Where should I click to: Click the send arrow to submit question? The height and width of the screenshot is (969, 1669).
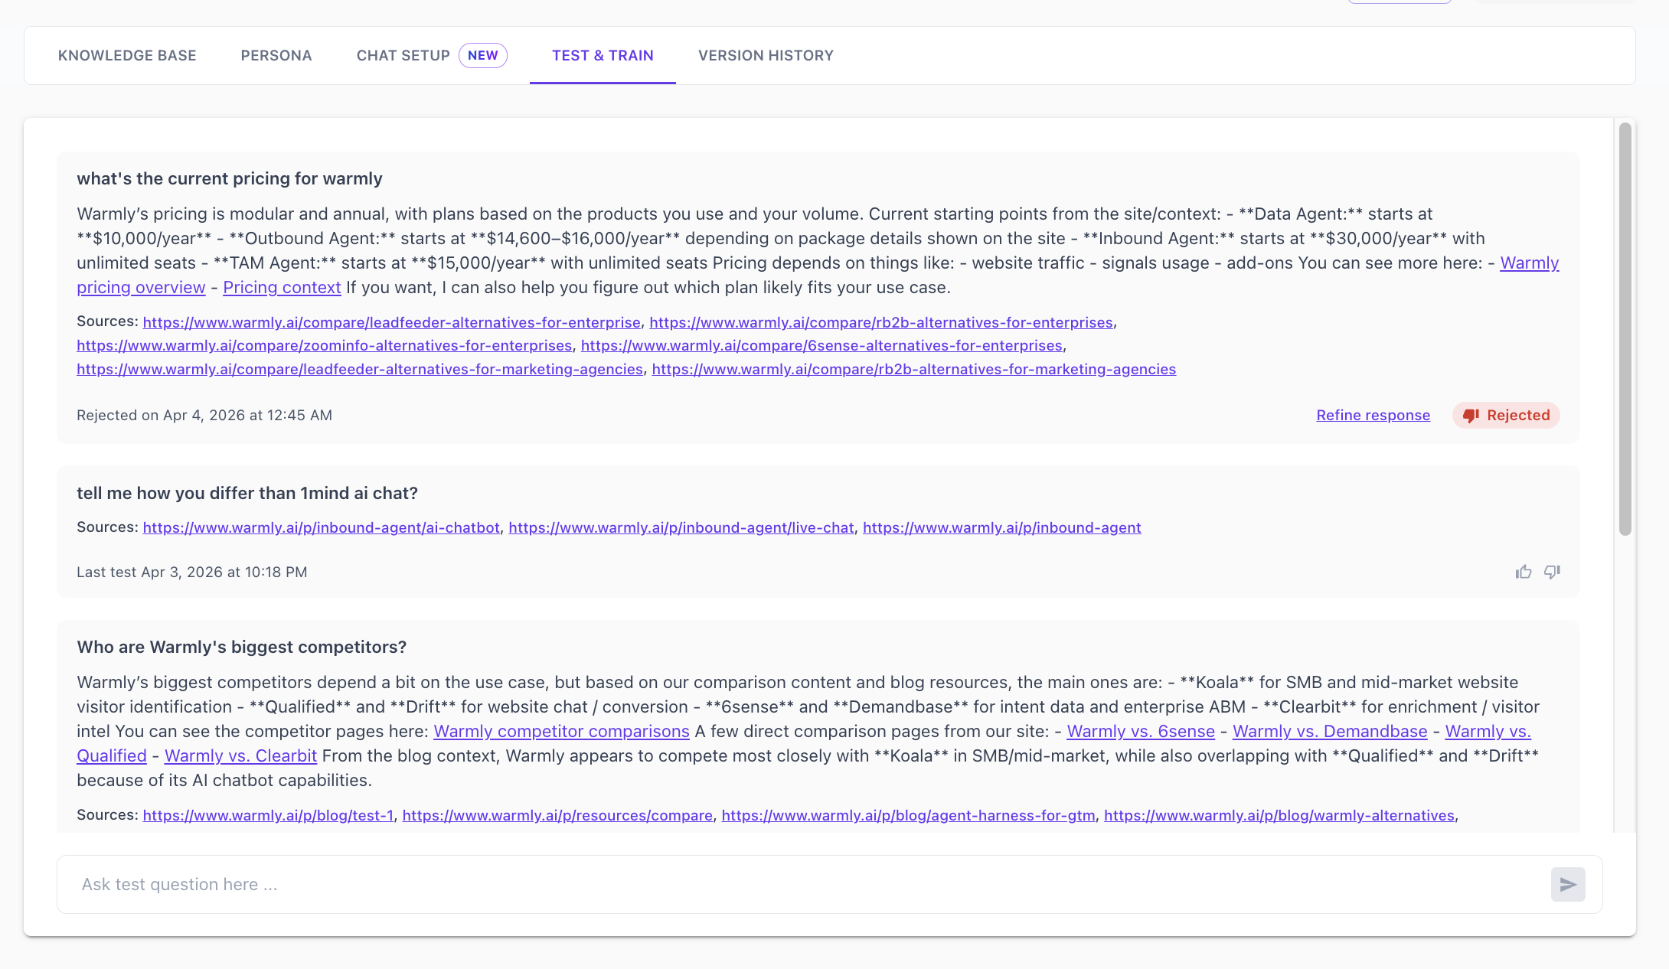point(1568,884)
